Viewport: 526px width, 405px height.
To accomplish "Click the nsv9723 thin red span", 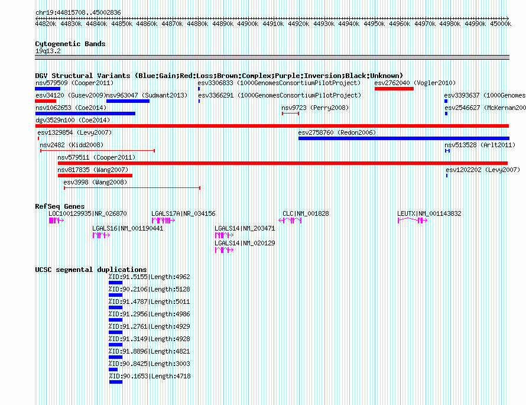I will pyautogui.click(x=291, y=114).
